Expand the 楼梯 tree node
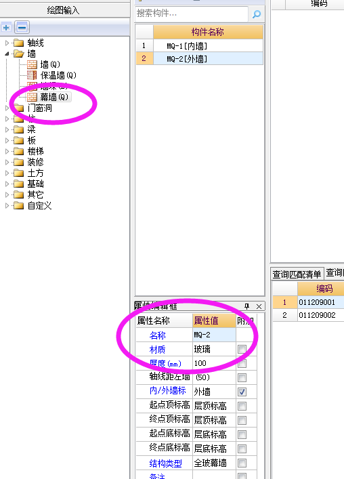Viewport: 344px width, 479px height. (7, 151)
